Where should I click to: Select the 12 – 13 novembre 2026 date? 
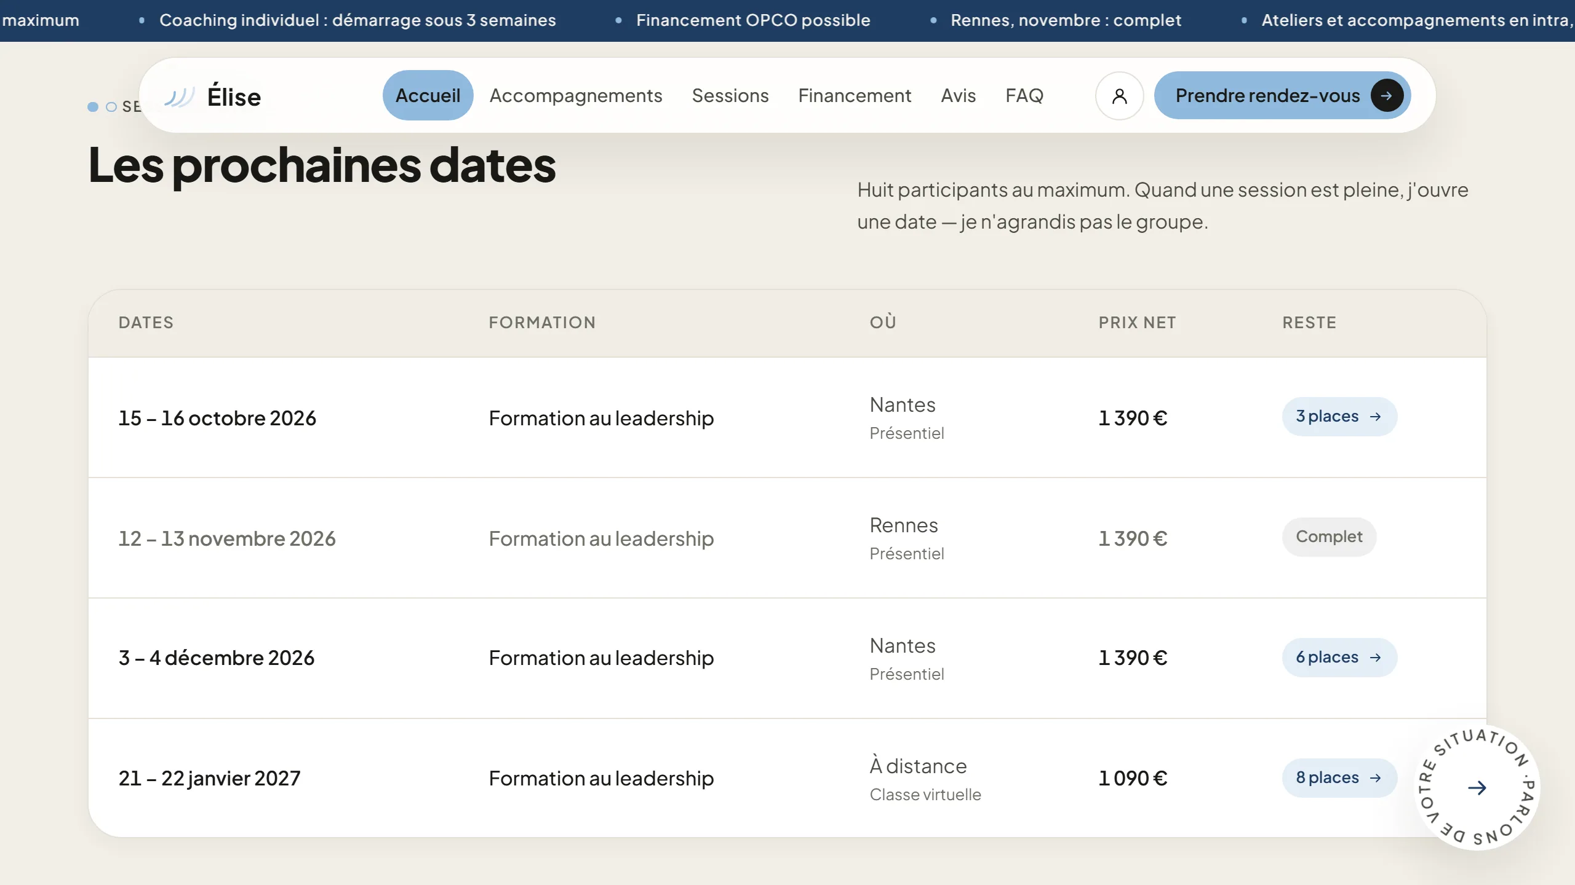point(227,538)
